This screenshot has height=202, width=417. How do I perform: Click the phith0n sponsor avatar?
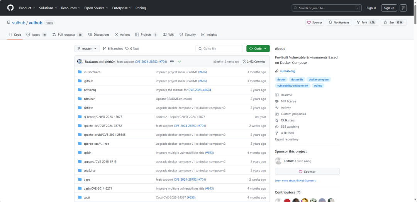[278, 161]
